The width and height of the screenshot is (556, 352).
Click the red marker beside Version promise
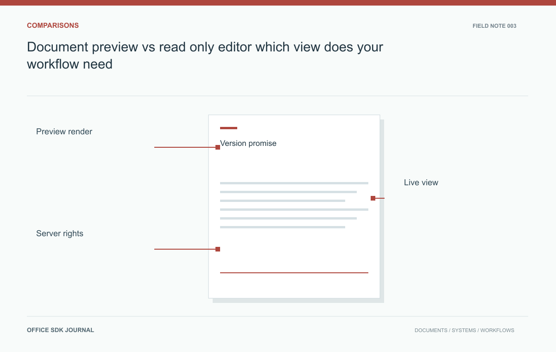218,147
